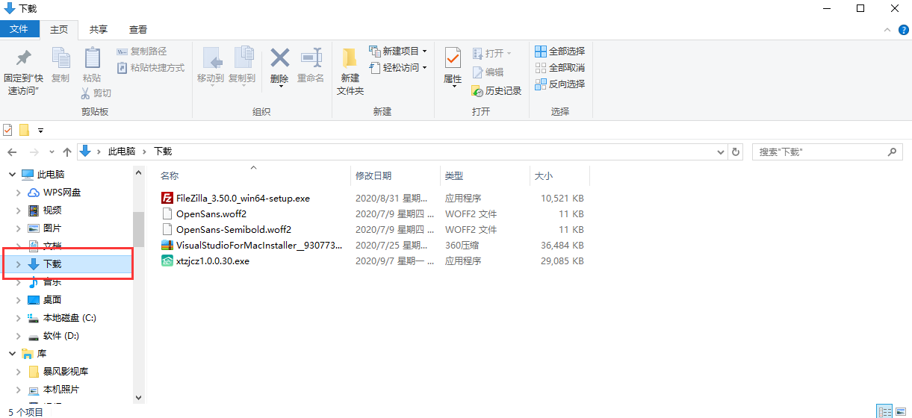Collapse the 库 tree node
Screen dimensions: 912x418
click(13, 354)
